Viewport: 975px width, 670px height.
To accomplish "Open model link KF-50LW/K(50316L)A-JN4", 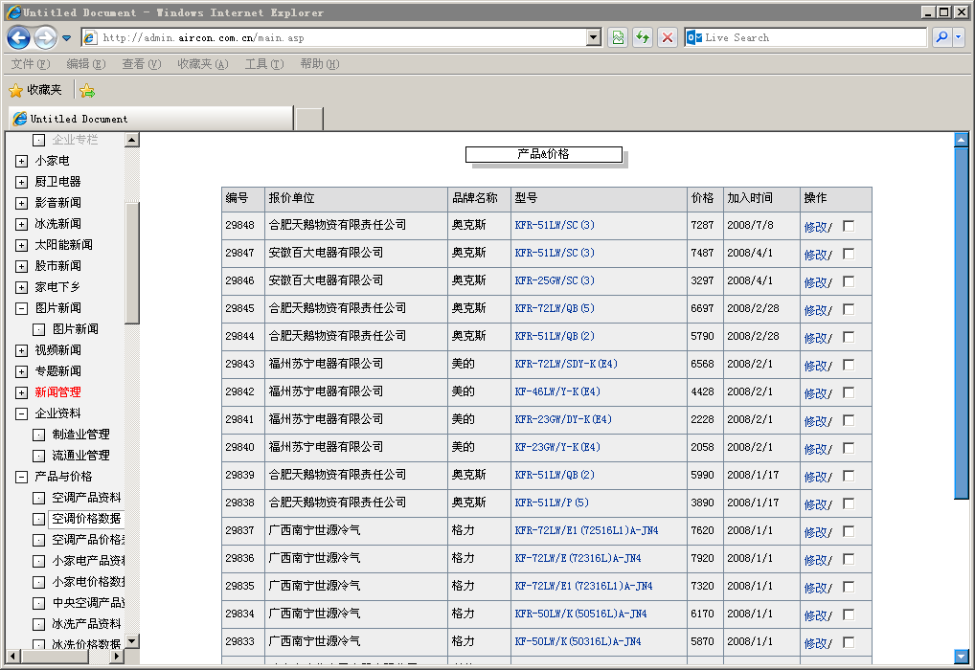I will pyautogui.click(x=578, y=640).
